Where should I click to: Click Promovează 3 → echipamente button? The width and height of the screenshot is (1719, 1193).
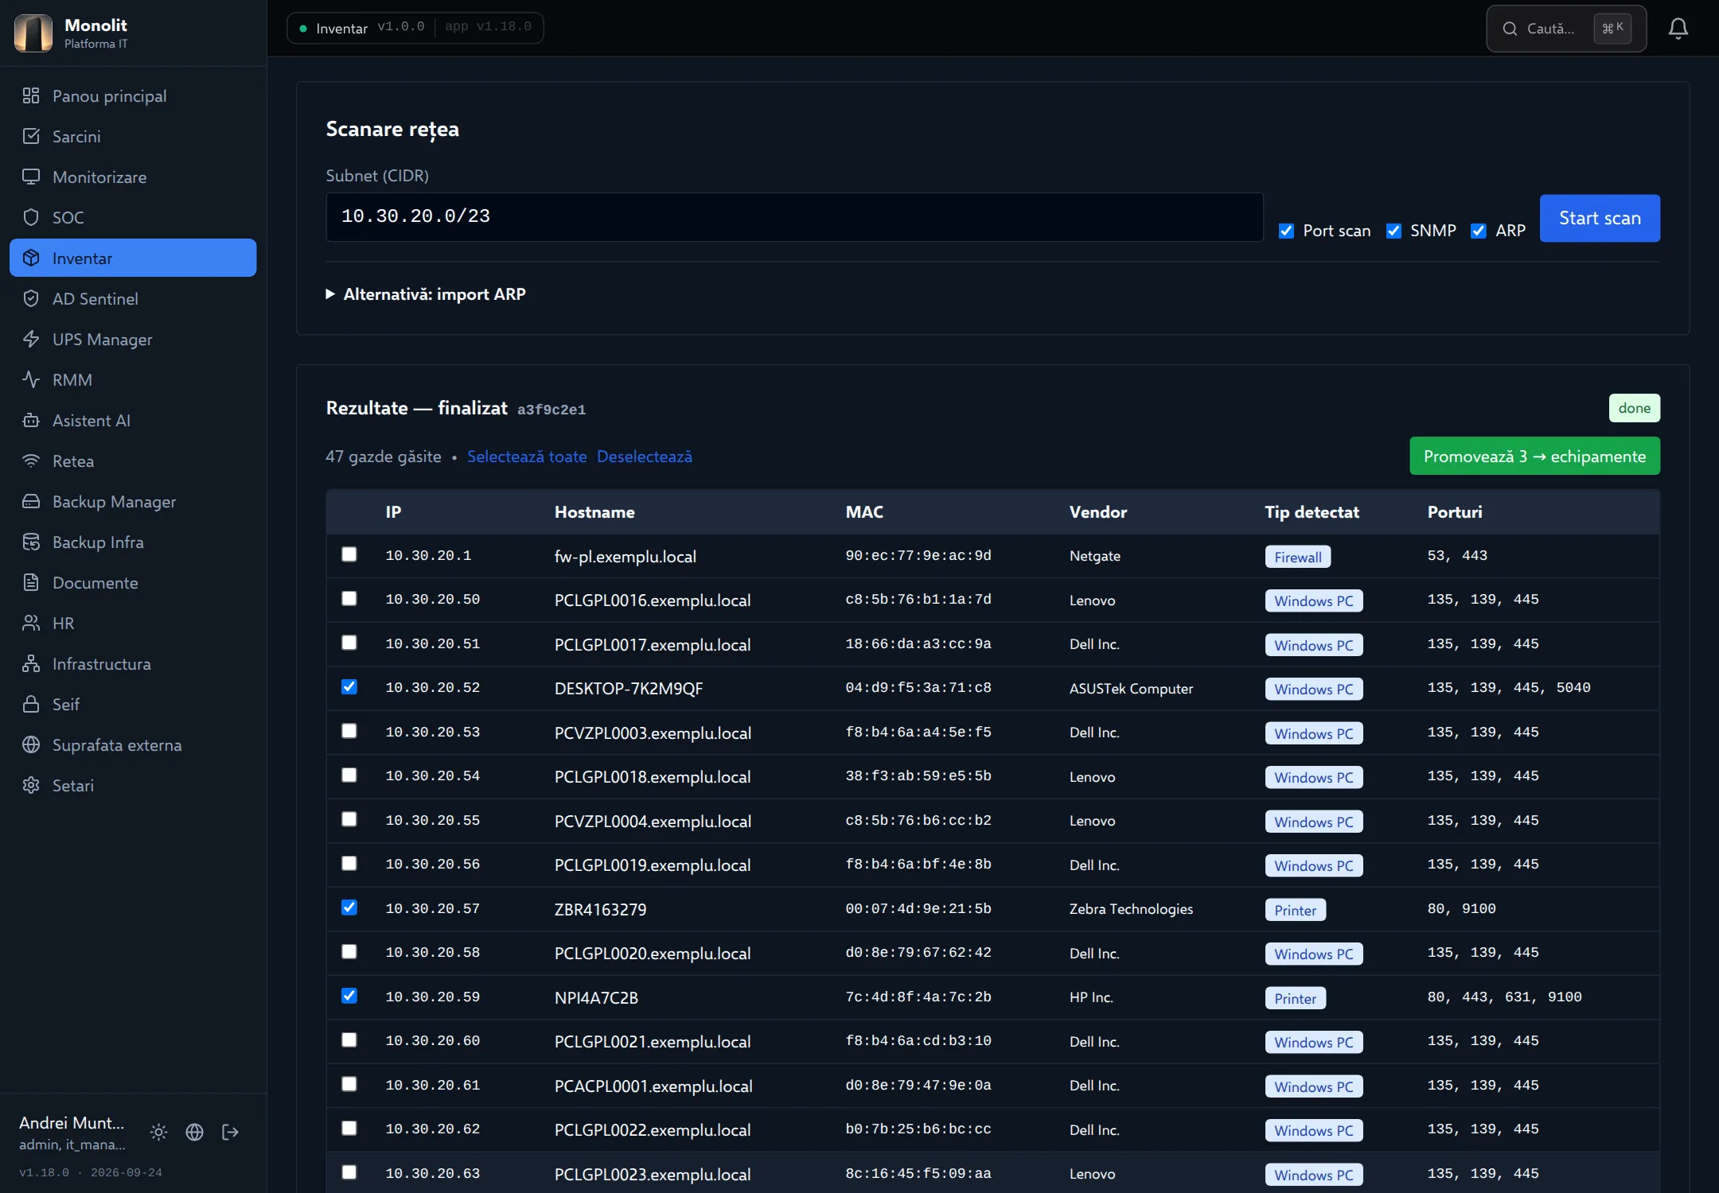(x=1534, y=456)
